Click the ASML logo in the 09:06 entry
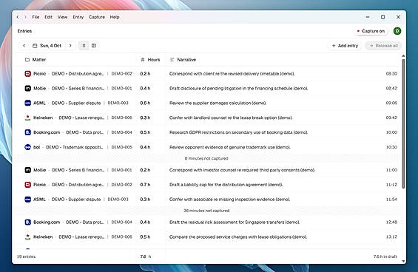418x272 pixels. [x=27, y=103]
